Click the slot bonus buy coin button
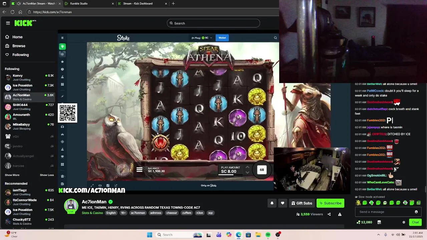This screenshot has height=240, width=427. (123, 169)
